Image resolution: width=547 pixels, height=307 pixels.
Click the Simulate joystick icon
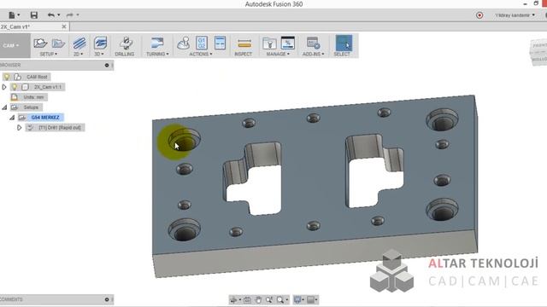[x=183, y=43]
